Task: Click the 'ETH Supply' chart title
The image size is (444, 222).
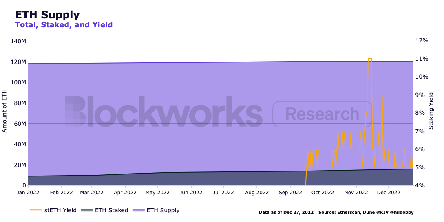Action: pos(47,15)
